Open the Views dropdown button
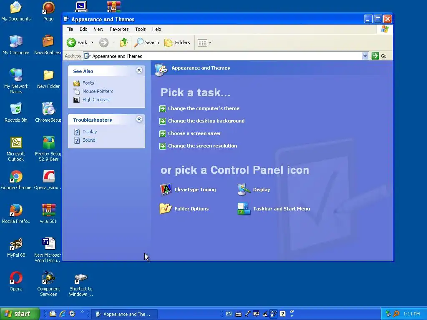The image size is (427, 320). click(x=204, y=43)
